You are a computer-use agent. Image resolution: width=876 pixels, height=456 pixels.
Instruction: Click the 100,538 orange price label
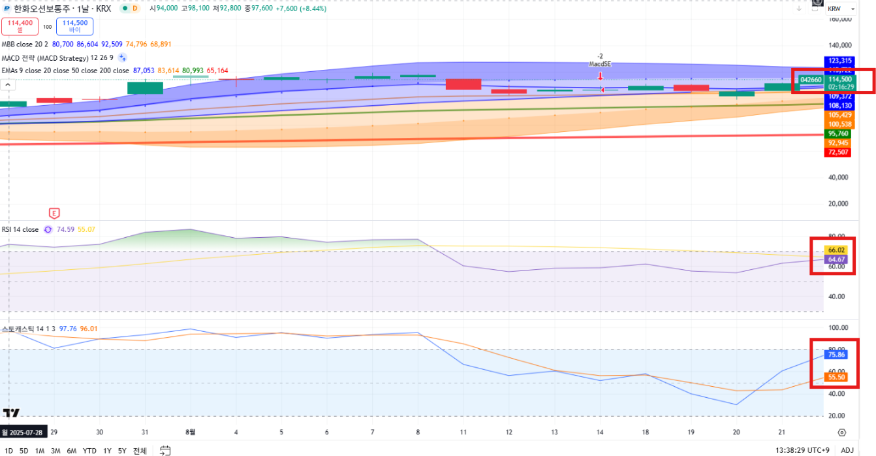(x=840, y=124)
